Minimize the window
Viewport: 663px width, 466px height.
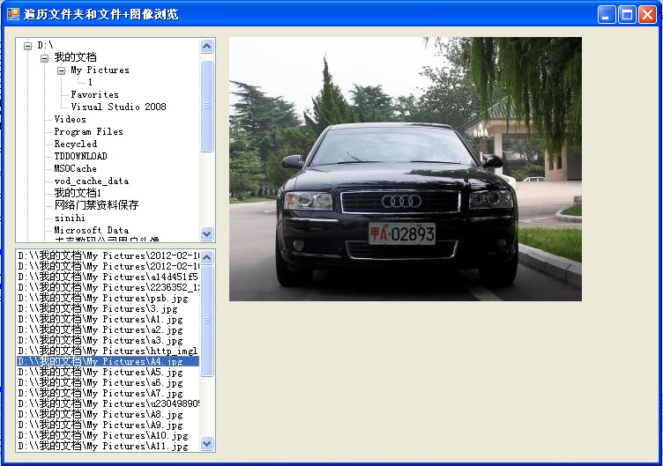607,15
